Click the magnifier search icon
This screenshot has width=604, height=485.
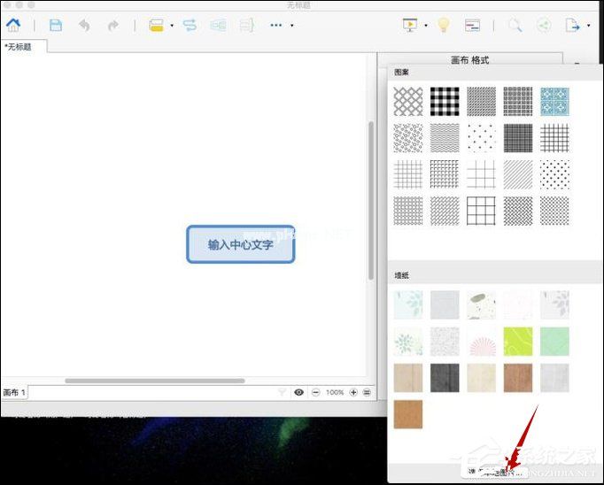(515, 26)
